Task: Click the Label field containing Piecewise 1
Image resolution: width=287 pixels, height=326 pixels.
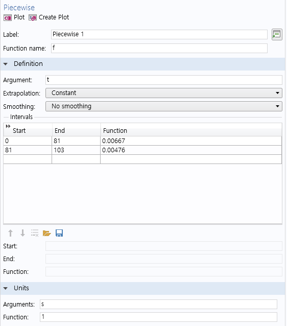Action: [159, 35]
